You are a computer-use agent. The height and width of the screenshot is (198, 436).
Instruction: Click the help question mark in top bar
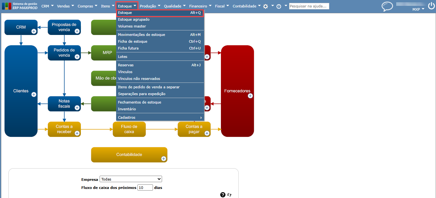tap(279, 6)
